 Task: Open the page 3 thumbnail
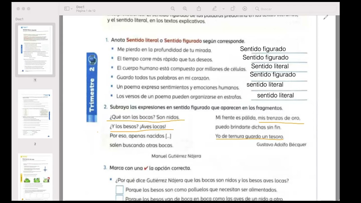click(35, 177)
